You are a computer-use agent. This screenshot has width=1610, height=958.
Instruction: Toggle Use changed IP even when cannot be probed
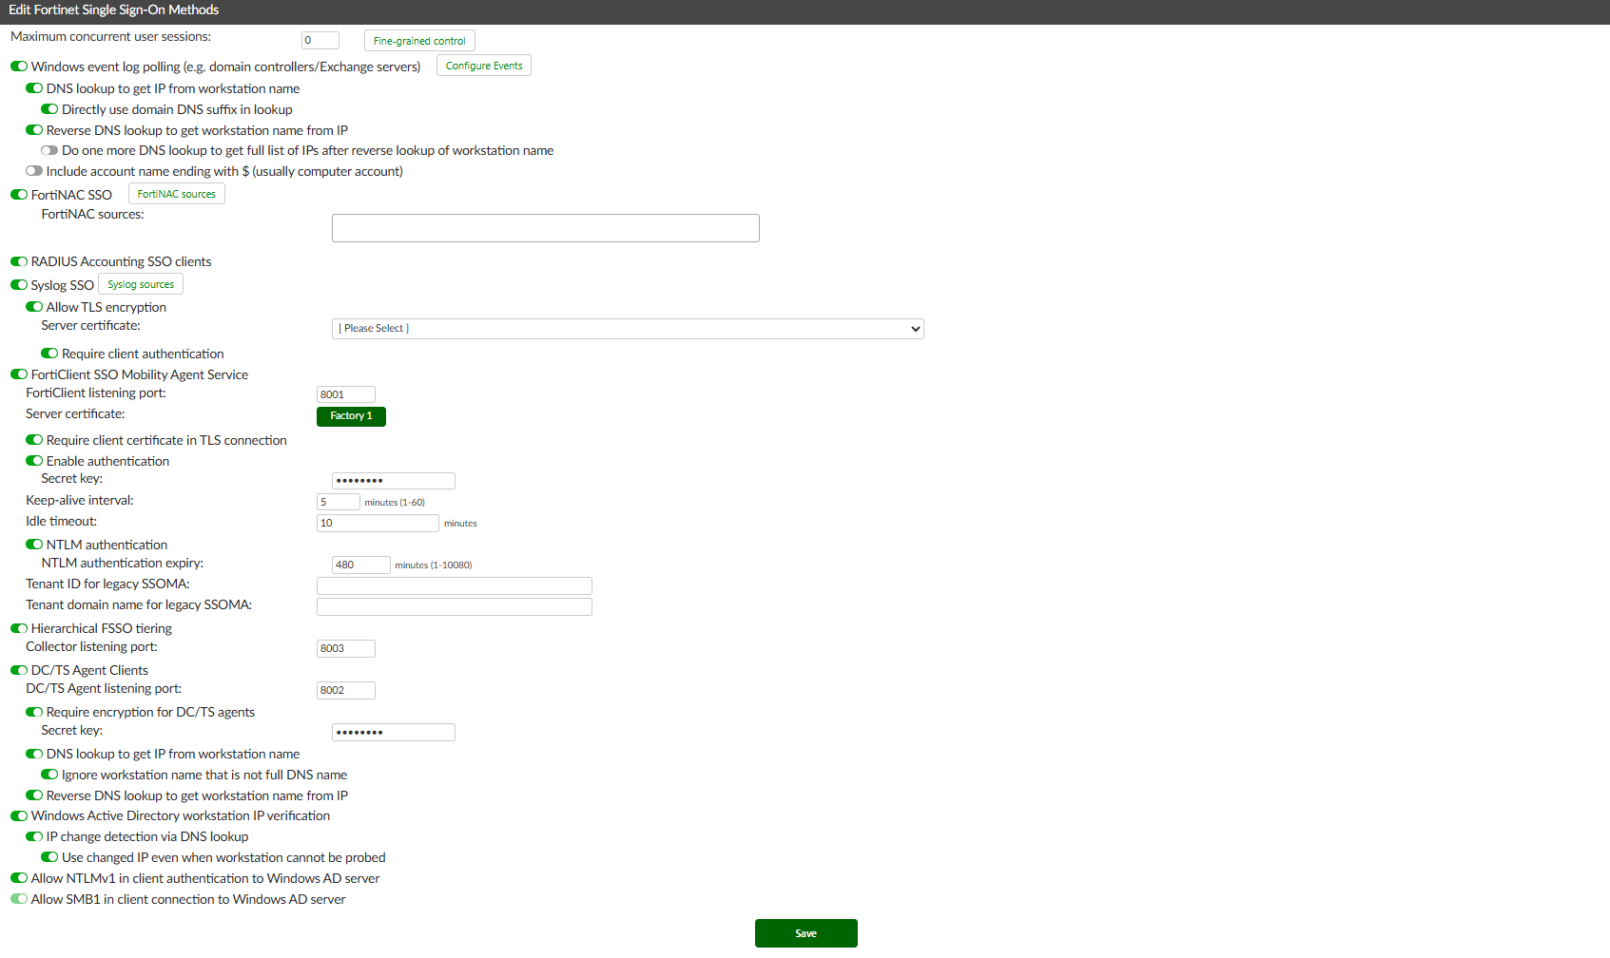pos(49,857)
